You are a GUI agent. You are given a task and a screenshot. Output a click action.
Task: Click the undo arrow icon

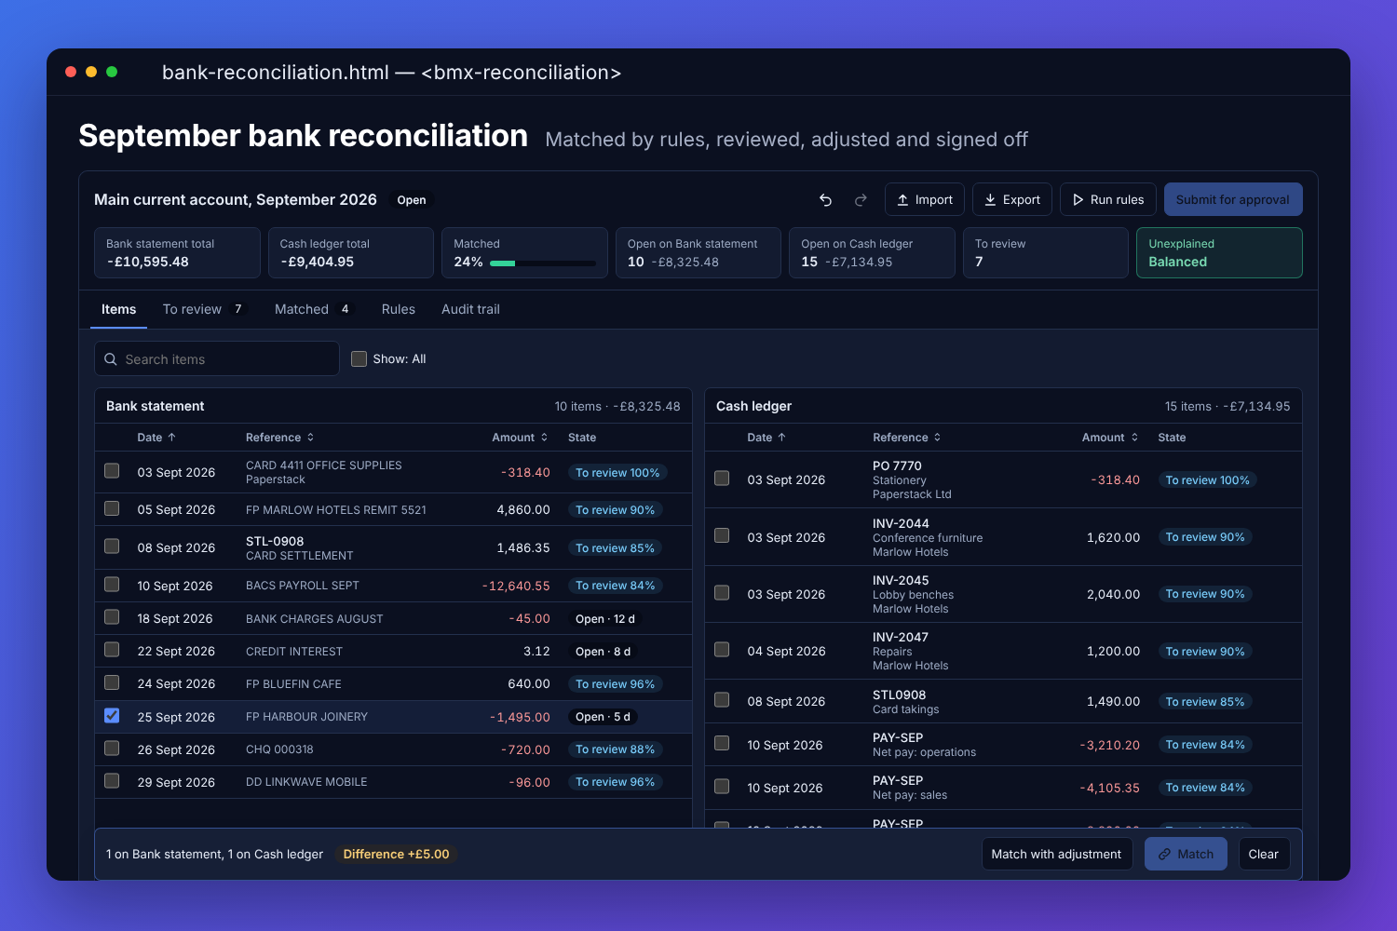(825, 200)
